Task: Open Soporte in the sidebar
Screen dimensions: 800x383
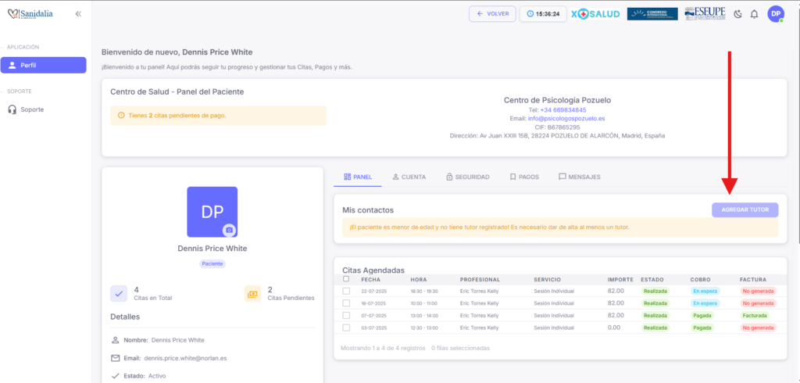Action: pyautogui.click(x=32, y=109)
